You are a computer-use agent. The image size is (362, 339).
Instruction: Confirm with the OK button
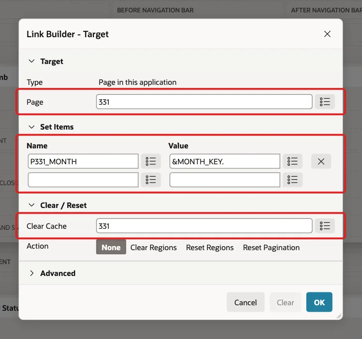point(319,302)
